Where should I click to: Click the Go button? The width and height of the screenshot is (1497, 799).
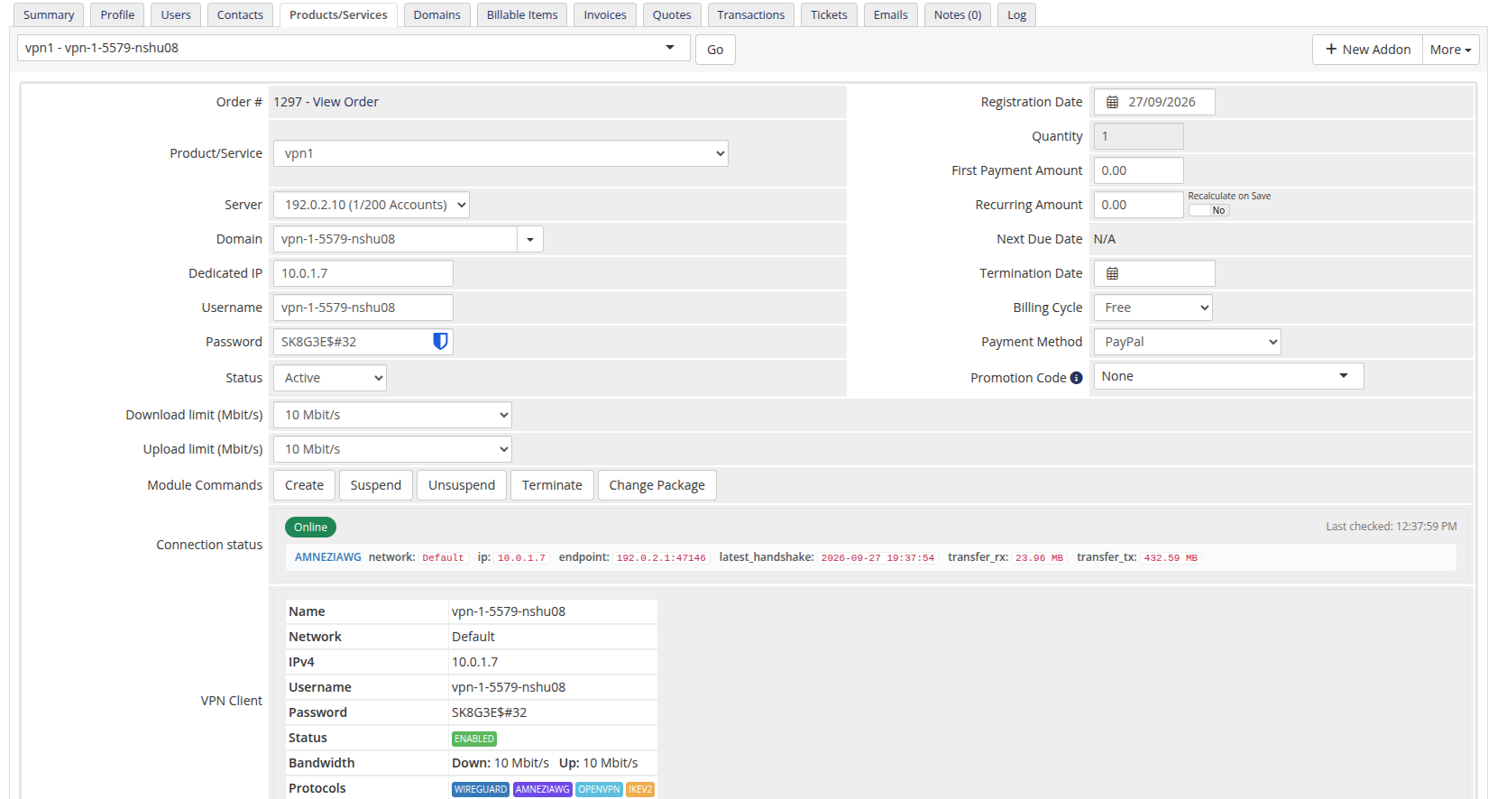(715, 50)
